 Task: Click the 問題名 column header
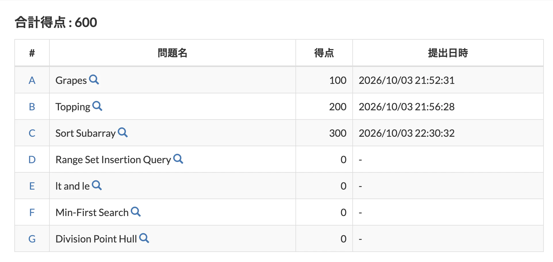172,53
